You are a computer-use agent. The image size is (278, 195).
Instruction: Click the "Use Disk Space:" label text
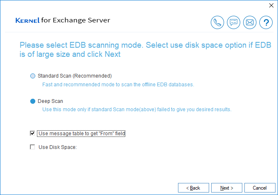(58, 147)
